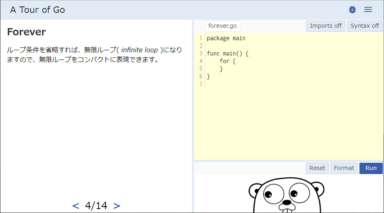Toggle Syntax off highlighting button
384x213 pixels.
[x=365, y=26]
